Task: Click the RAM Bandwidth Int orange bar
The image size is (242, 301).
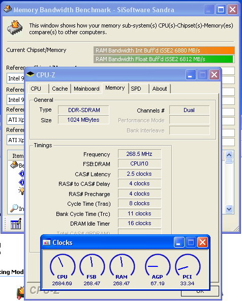Action: (164, 50)
